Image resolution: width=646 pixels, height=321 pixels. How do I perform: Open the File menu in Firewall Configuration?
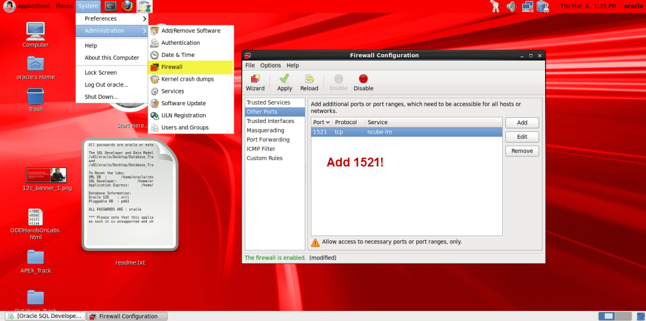[250, 65]
